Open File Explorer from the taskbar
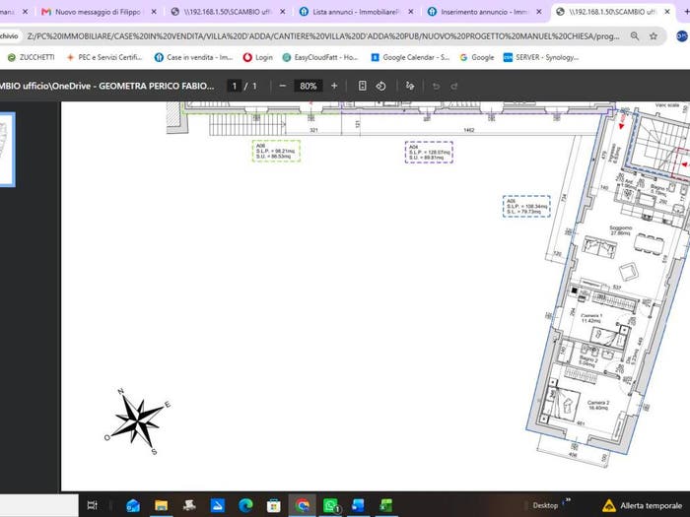 tap(161, 505)
